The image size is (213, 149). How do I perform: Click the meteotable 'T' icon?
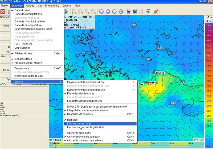[x=148, y=11]
